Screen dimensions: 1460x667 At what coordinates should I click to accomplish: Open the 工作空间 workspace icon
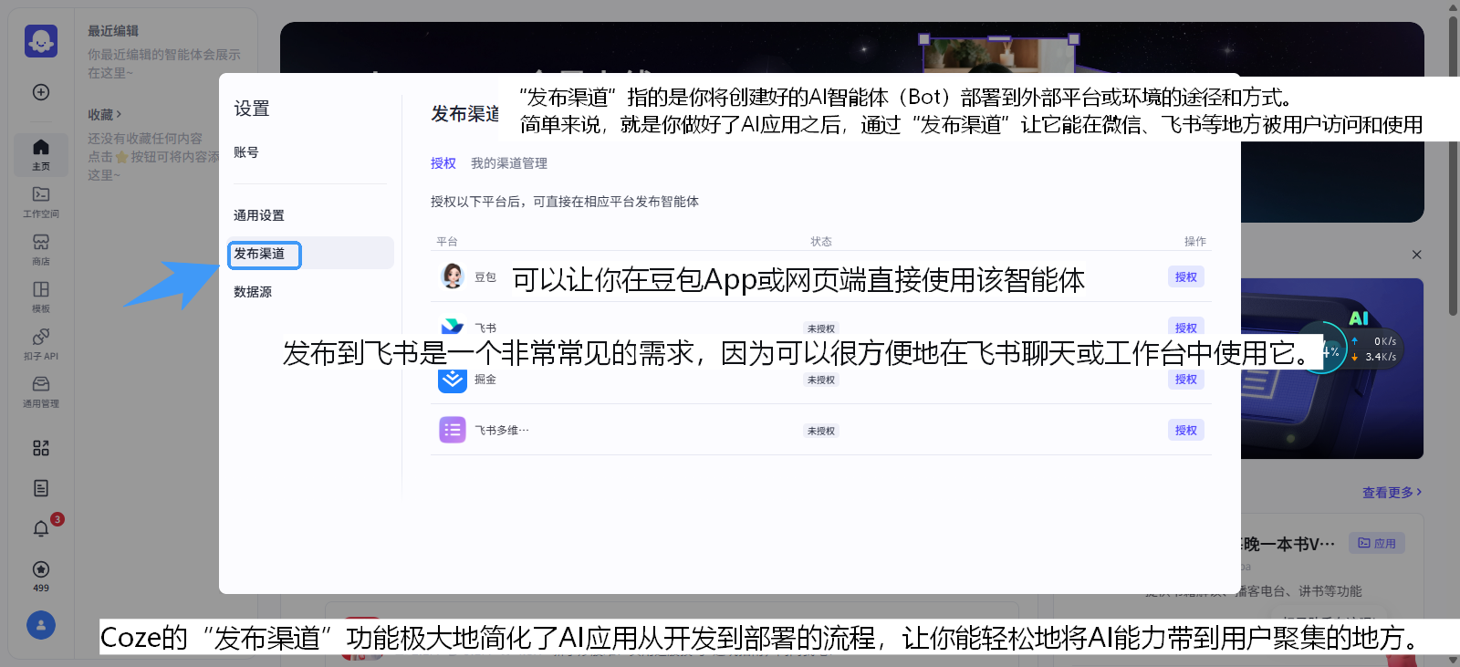(41, 202)
